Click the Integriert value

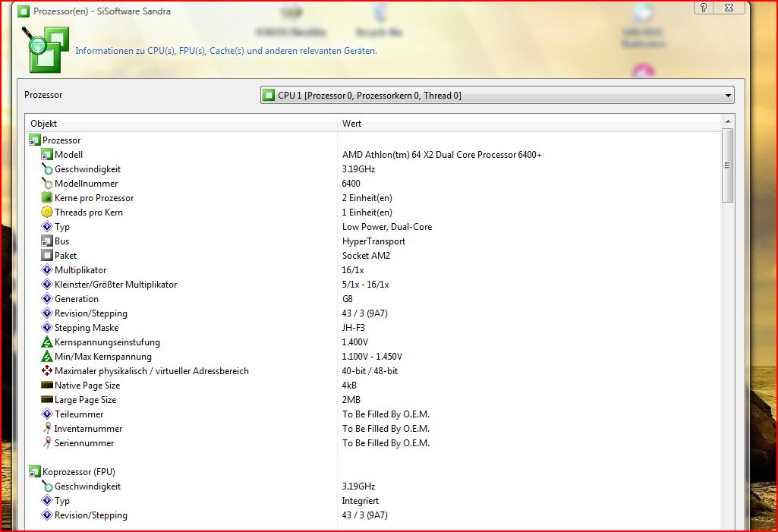(361, 501)
